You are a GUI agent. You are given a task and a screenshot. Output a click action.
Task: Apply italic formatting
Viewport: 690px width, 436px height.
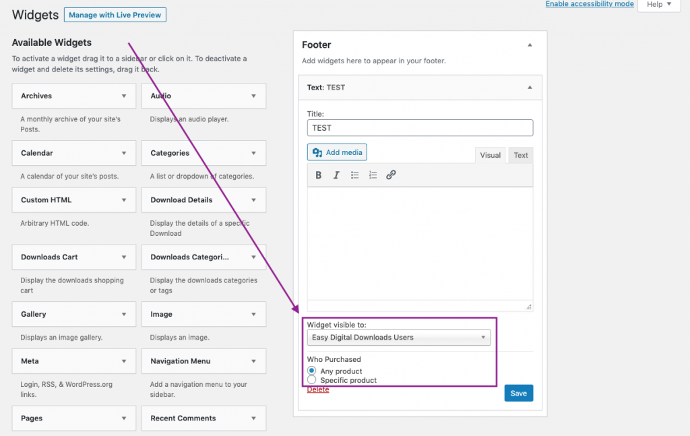pyautogui.click(x=336, y=175)
